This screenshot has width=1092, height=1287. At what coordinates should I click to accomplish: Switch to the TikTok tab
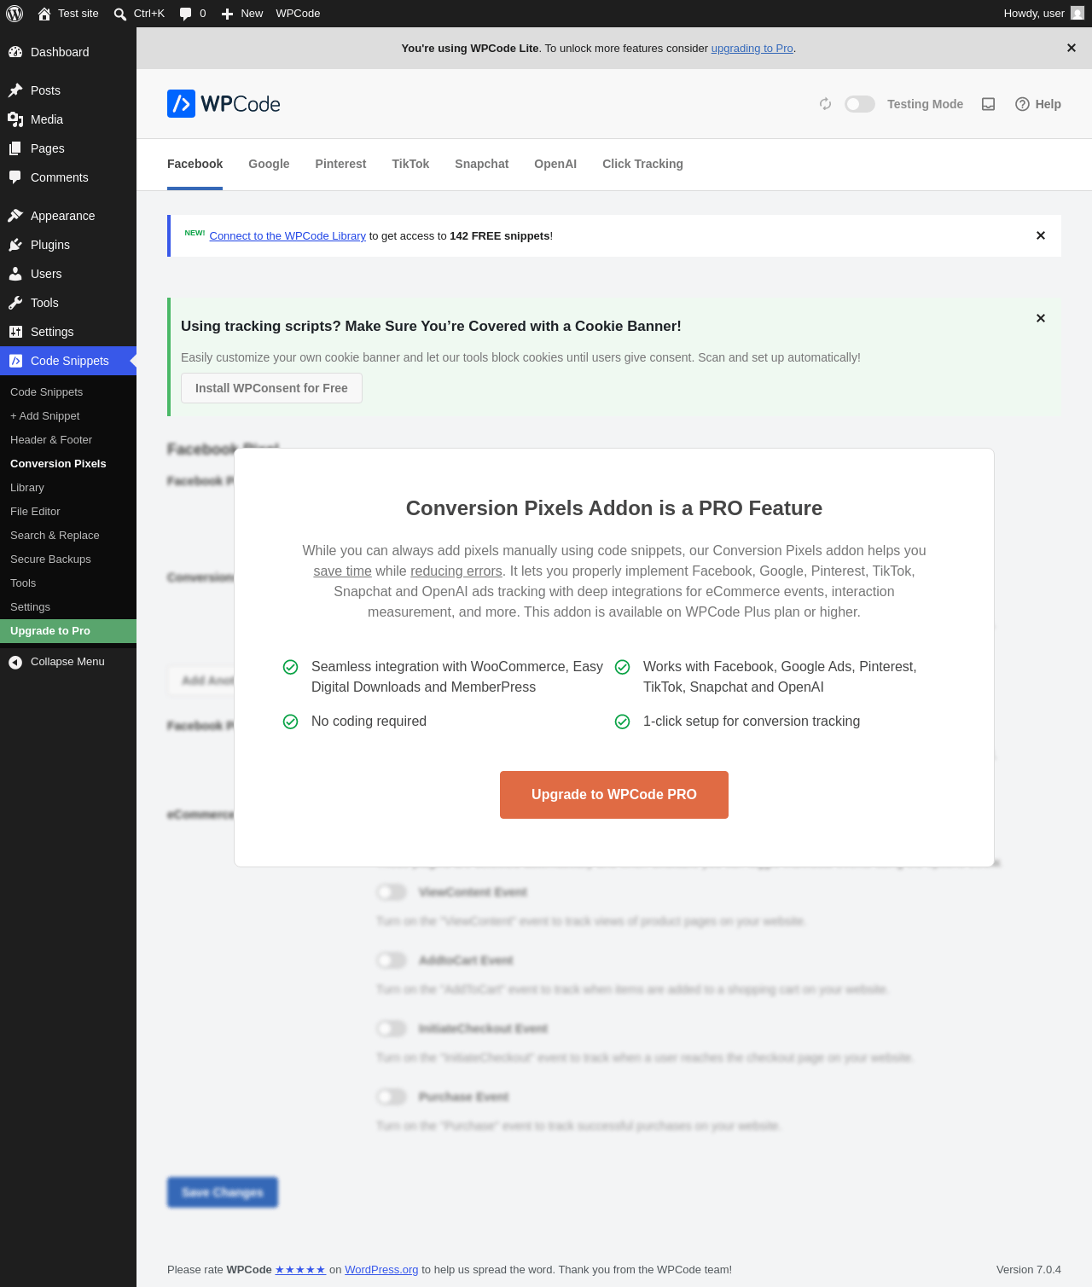click(410, 164)
